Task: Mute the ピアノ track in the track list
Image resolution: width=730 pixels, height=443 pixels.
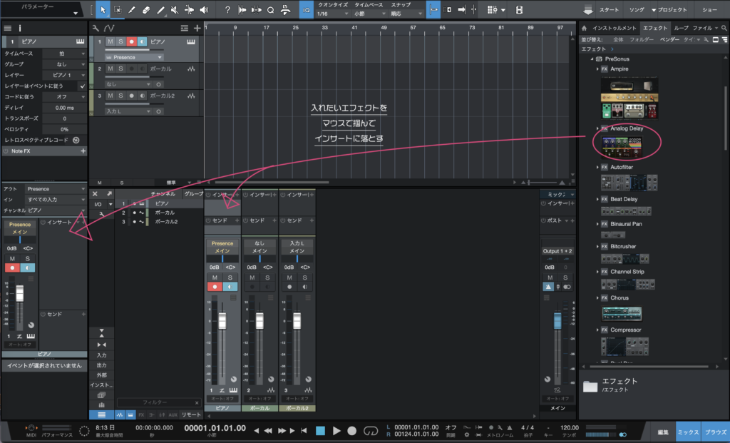Action: [110, 42]
